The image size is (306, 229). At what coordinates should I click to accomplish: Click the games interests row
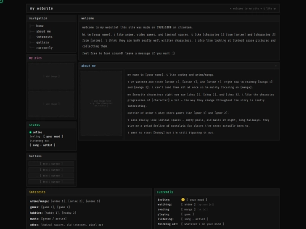(50, 207)
